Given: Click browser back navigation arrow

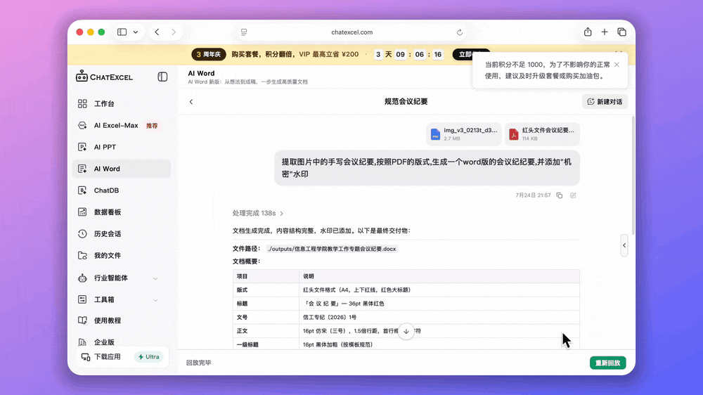Looking at the screenshot, I should click(157, 32).
